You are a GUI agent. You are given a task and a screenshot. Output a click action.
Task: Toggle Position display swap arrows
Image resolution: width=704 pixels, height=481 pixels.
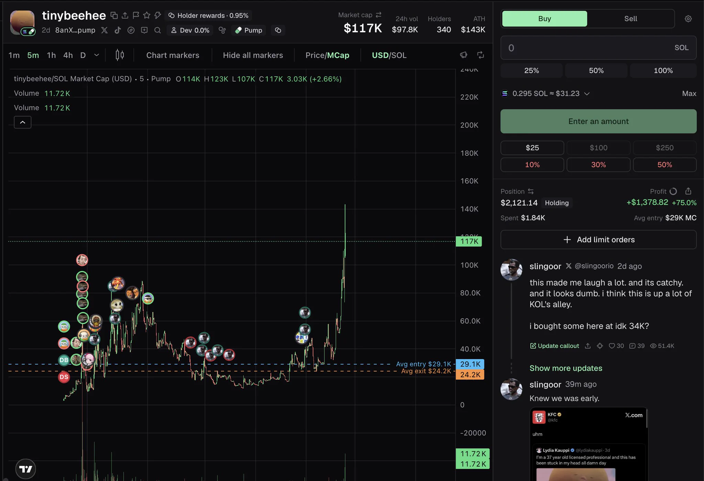531,191
